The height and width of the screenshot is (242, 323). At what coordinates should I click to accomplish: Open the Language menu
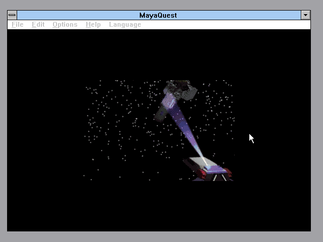pyautogui.click(x=125, y=25)
